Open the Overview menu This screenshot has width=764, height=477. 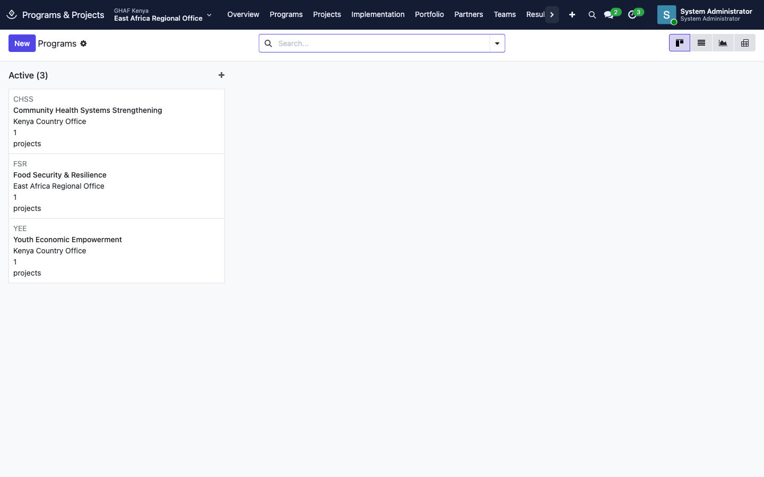click(243, 14)
